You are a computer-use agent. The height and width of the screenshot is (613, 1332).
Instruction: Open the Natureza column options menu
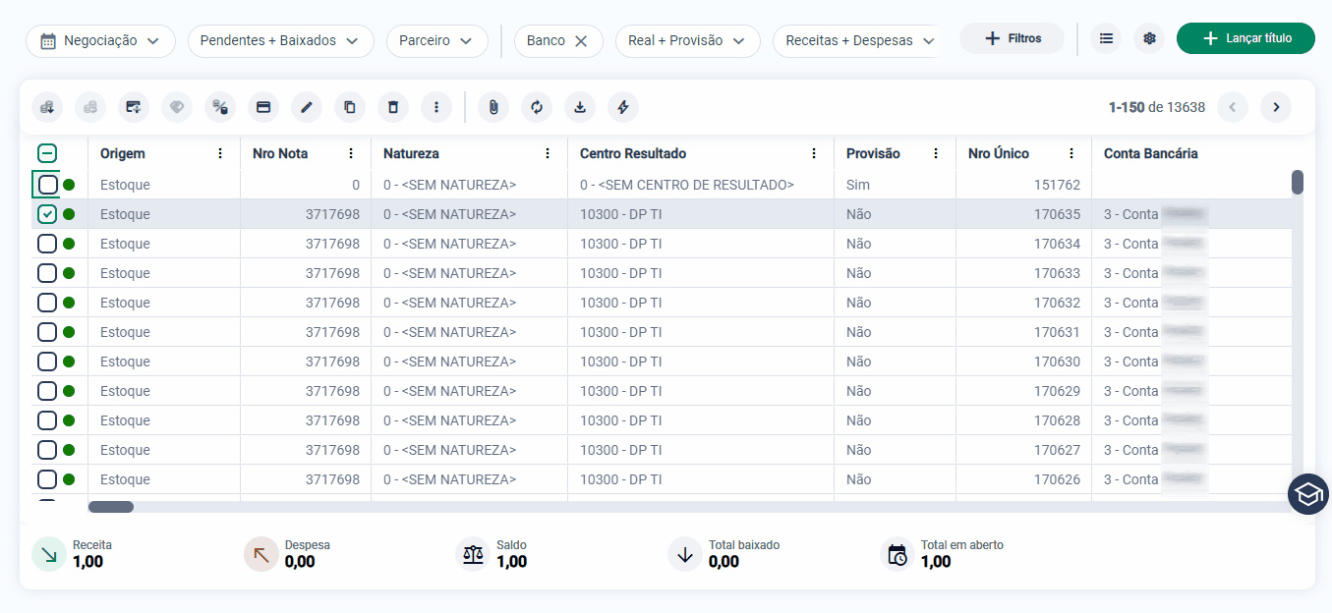tap(548, 153)
